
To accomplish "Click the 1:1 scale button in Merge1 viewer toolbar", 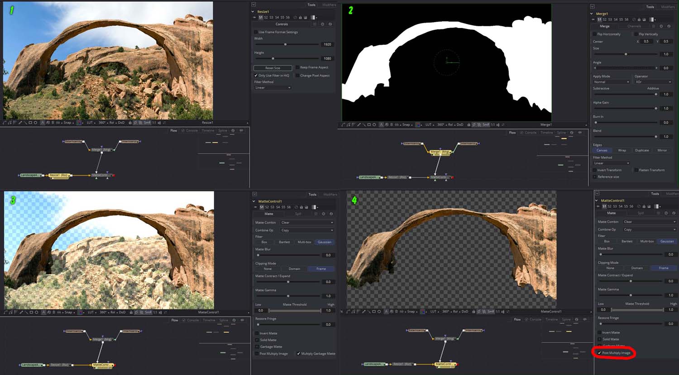I will [x=493, y=124].
